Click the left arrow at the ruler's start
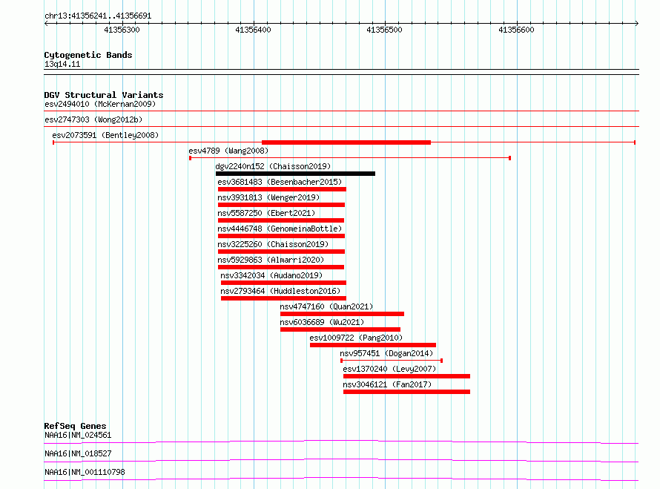 pos(46,24)
